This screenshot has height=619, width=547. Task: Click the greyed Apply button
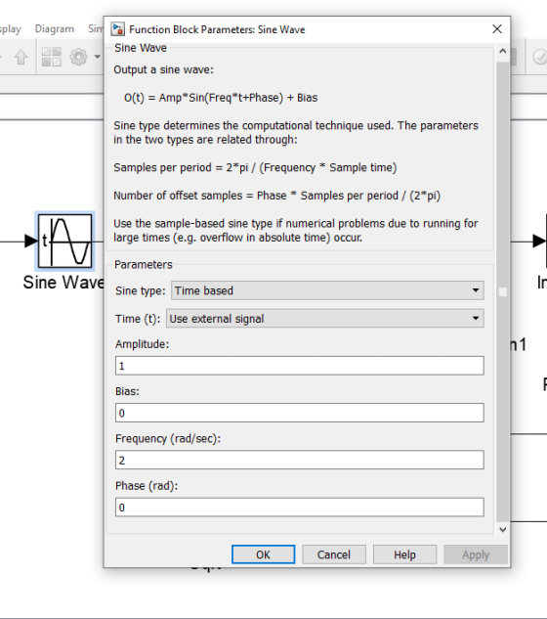click(x=476, y=554)
